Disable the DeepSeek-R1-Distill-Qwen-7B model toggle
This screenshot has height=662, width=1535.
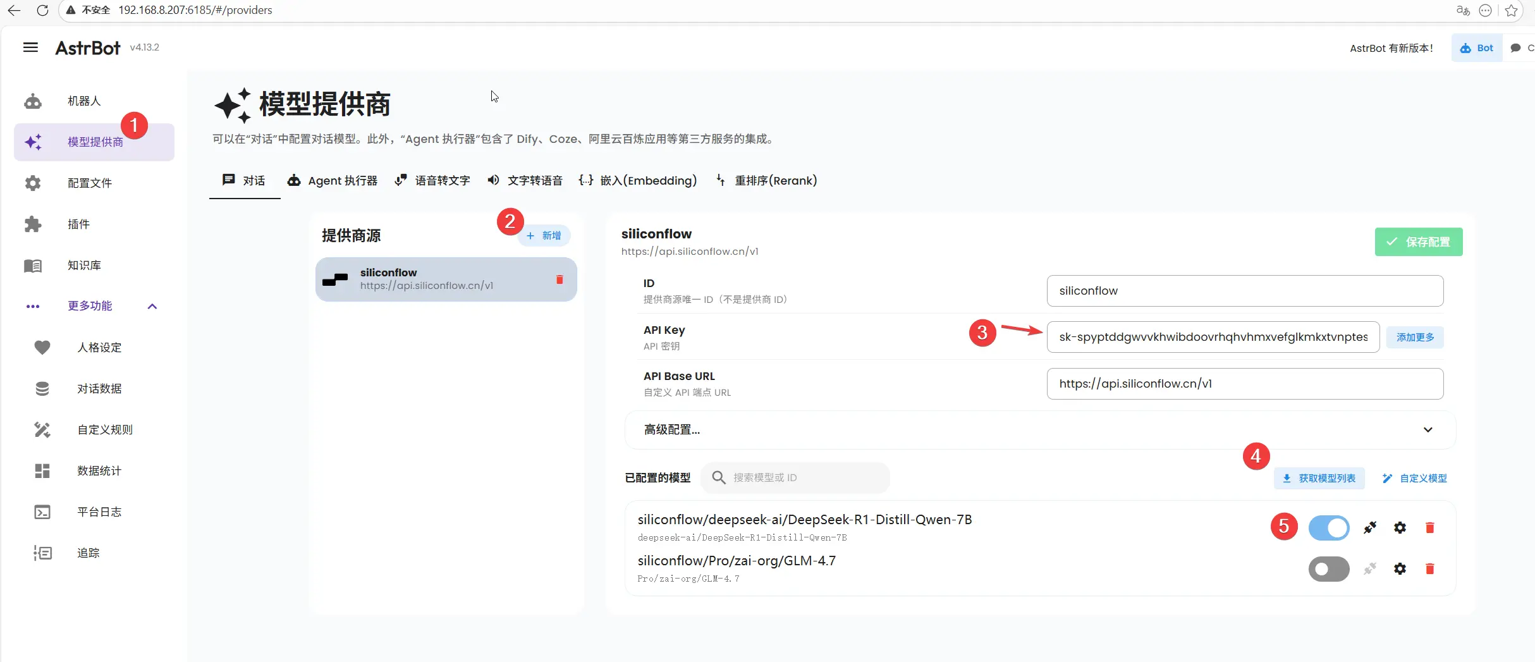pyautogui.click(x=1328, y=528)
